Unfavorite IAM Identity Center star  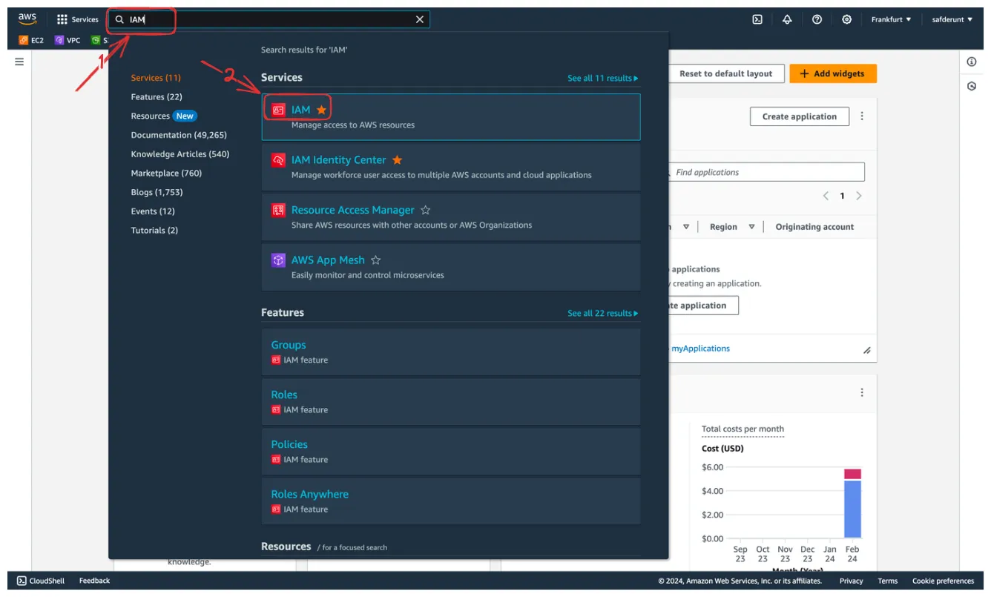click(397, 160)
